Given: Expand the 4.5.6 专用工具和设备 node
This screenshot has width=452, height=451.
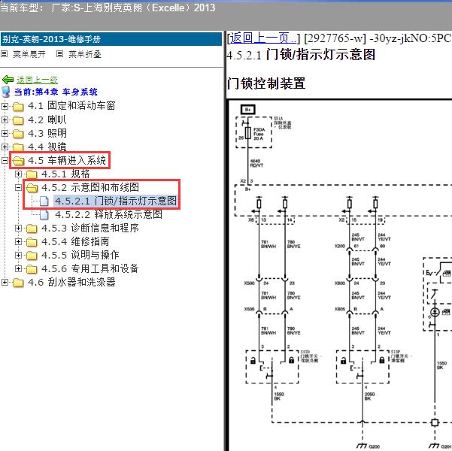Looking at the screenshot, I should pyautogui.click(x=18, y=268).
